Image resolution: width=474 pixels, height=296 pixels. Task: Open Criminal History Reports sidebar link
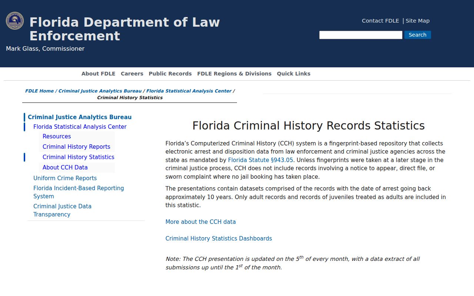[76, 147]
